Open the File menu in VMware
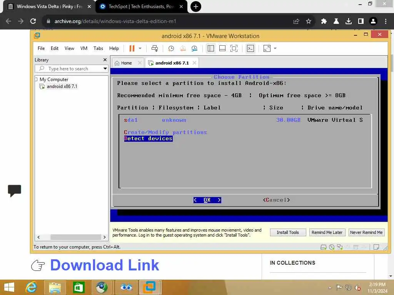This screenshot has width=394, height=295. tap(41, 48)
